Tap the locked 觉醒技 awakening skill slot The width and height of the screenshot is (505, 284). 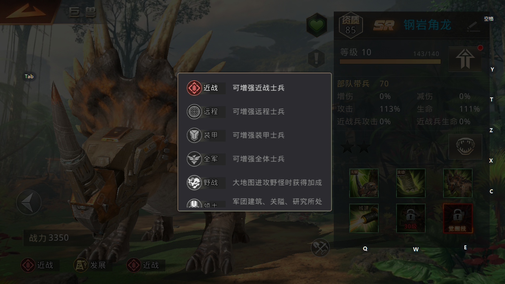[x=458, y=218]
